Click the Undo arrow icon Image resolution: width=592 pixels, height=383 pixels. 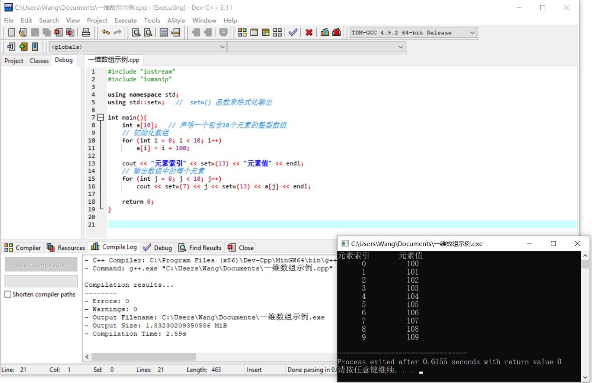pos(106,32)
